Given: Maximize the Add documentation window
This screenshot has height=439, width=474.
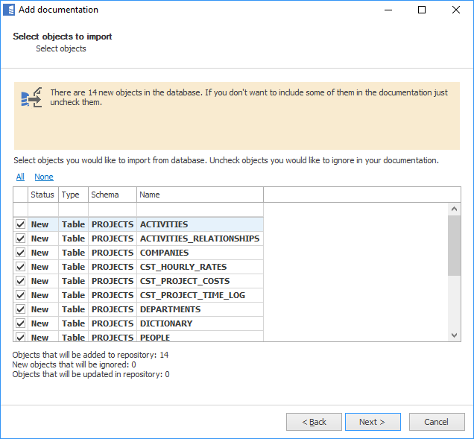Looking at the screenshot, I should 422,10.
